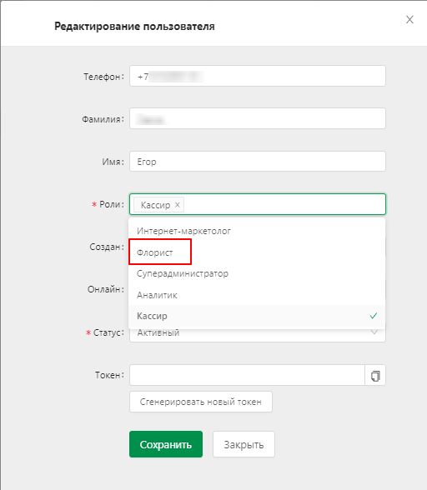
Task: Click inside the Роли multi-select field
Action: pyautogui.click(x=258, y=204)
